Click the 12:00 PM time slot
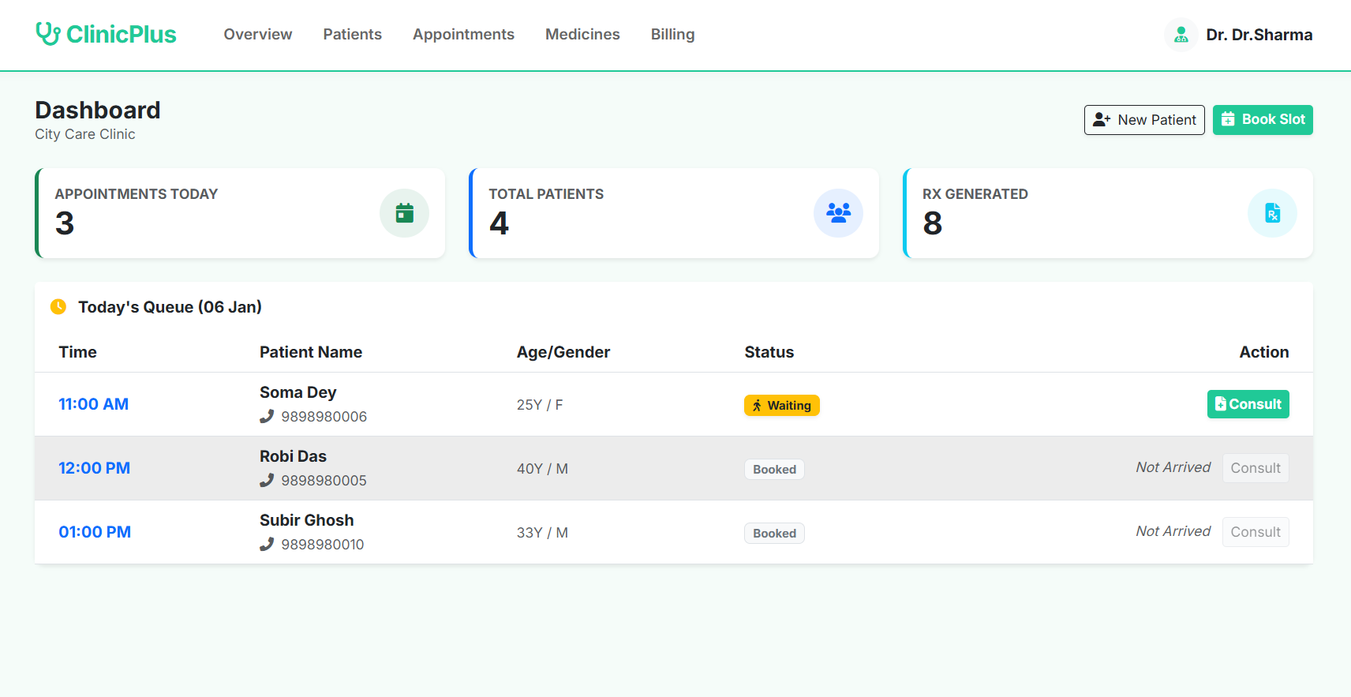The height and width of the screenshot is (697, 1351). (x=94, y=468)
